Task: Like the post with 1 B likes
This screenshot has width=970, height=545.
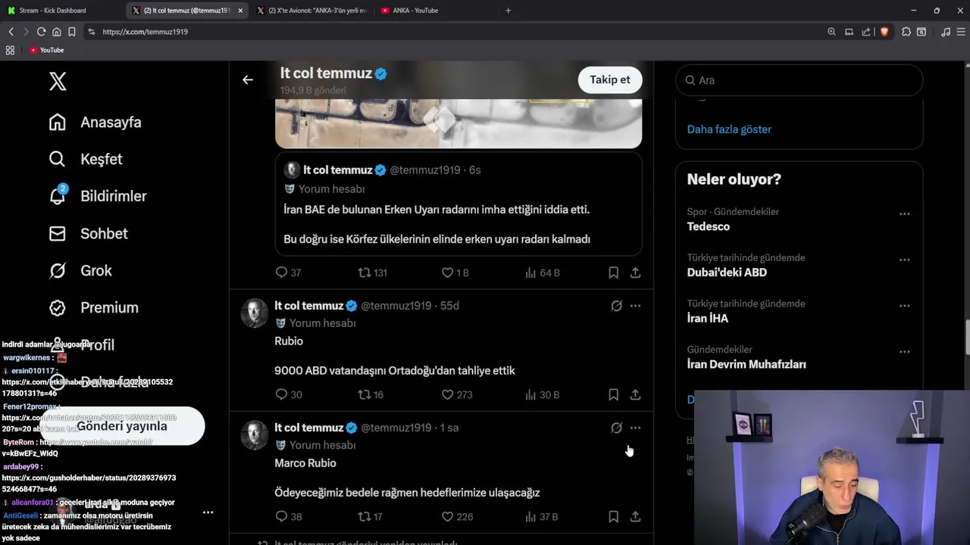Action: pos(455,272)
